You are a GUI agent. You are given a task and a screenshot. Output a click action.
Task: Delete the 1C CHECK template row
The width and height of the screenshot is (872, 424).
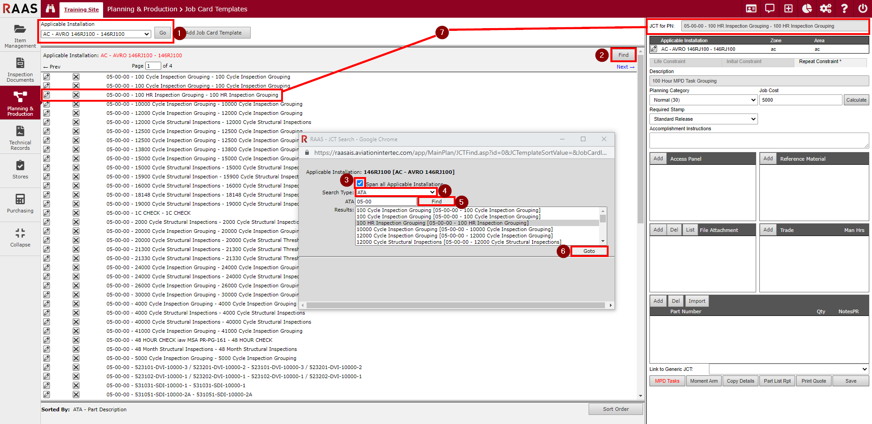(76, 213)
